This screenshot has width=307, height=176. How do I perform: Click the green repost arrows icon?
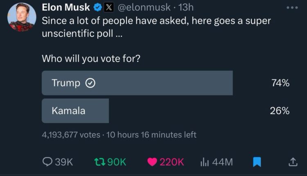coord(99,162)
